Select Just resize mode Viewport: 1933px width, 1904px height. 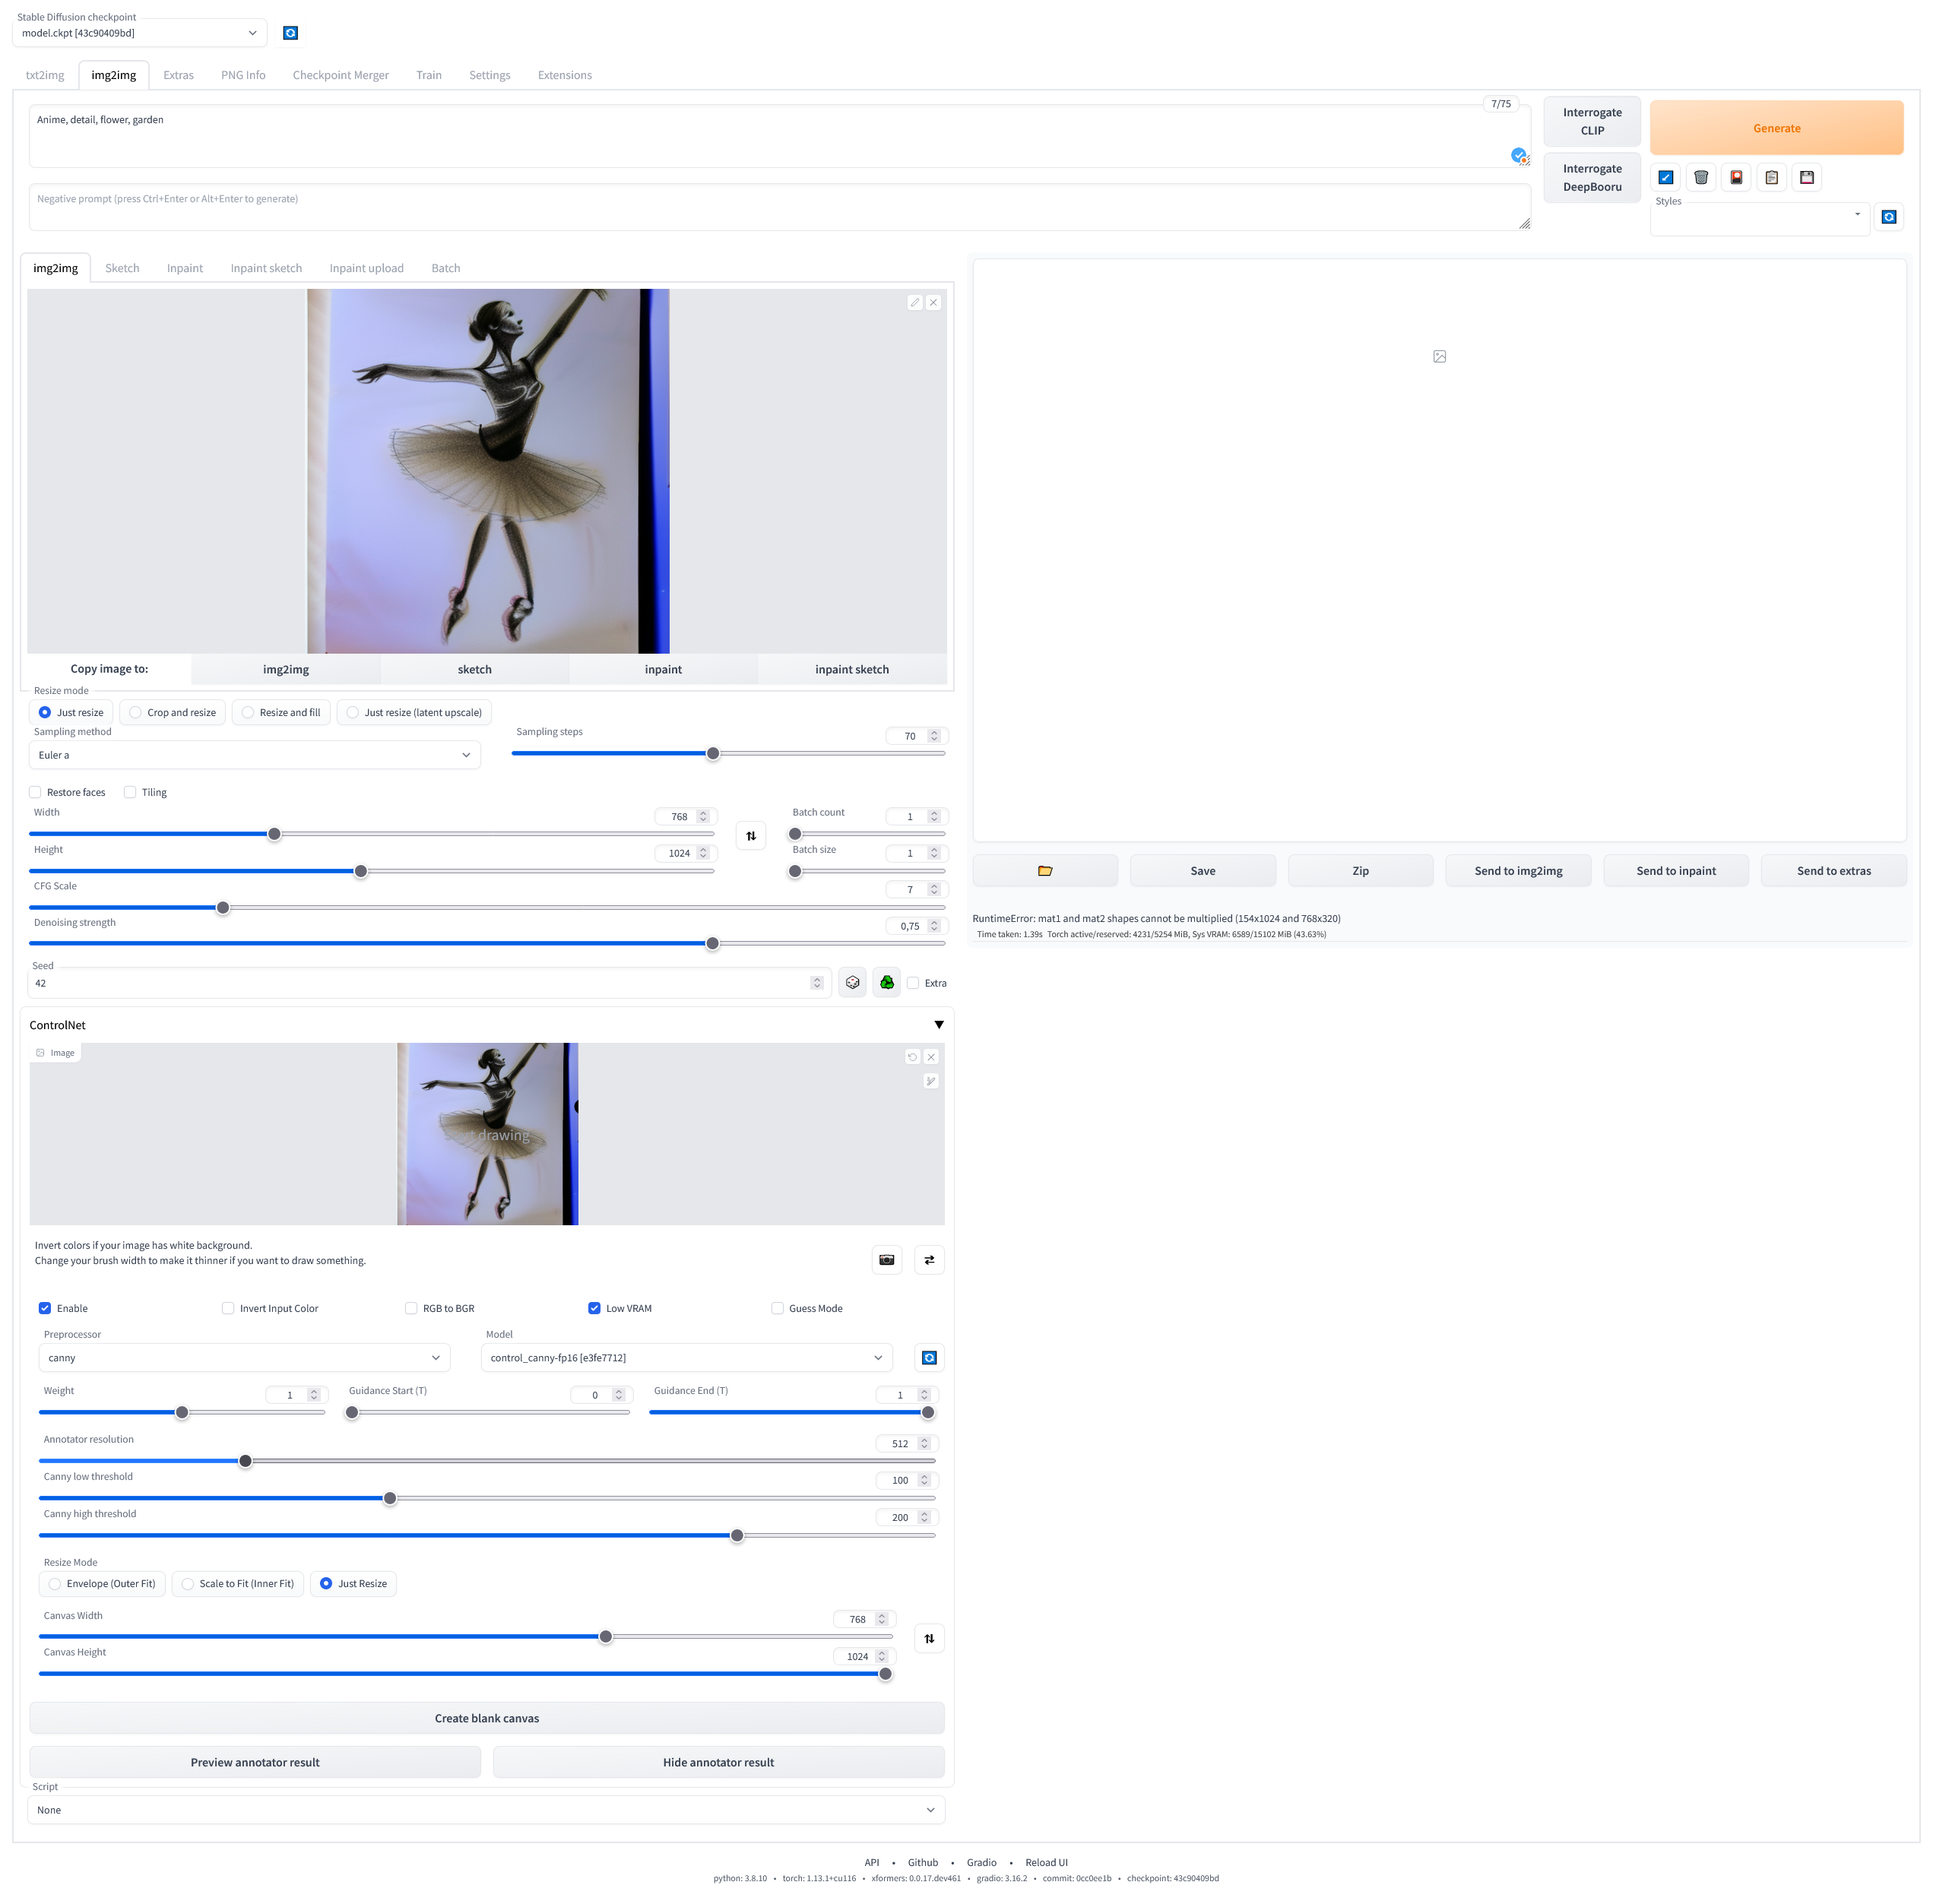pyautogui.click(x=71, y=713)
